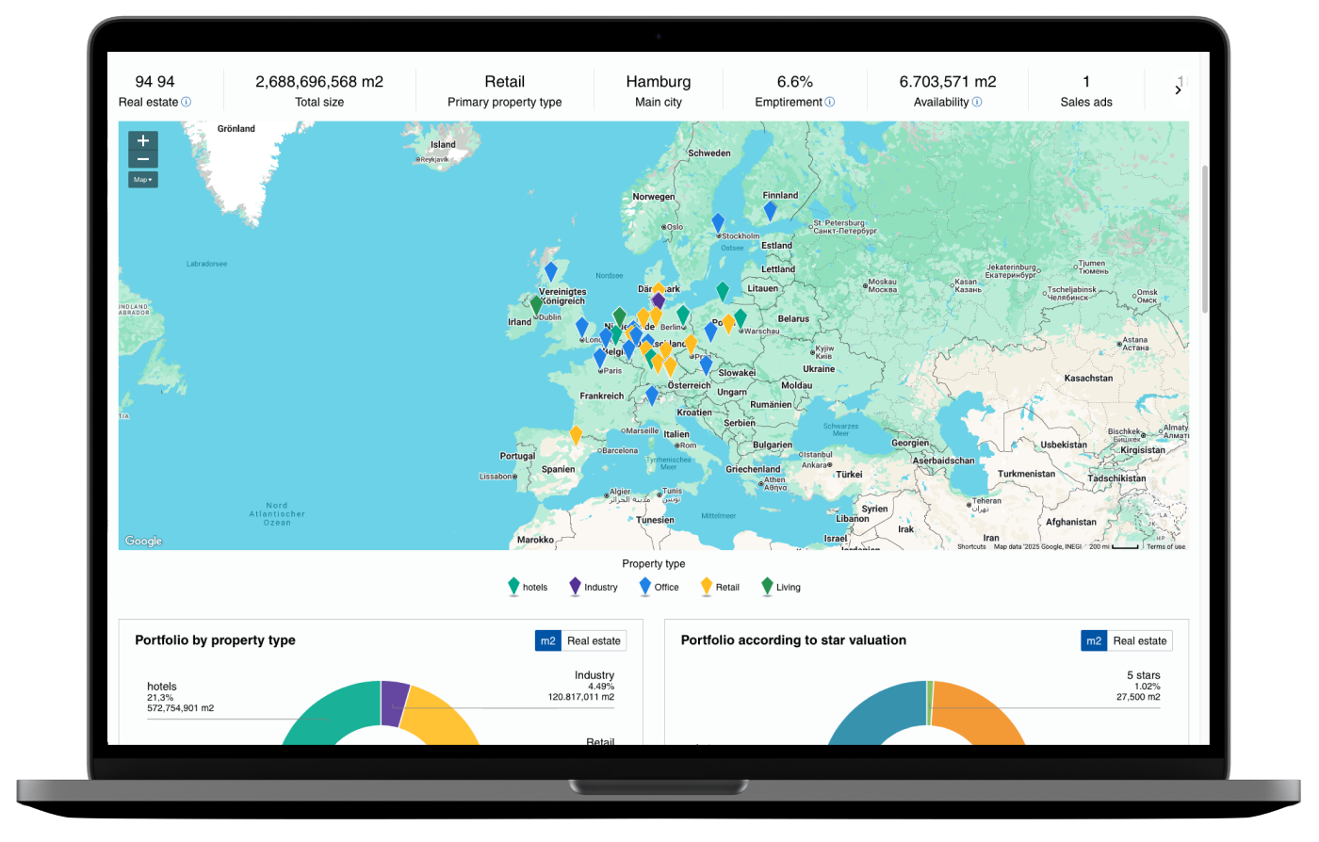Click the 'Portfolio by property type' heading
This screenshot has height=842, width=1319.
(215, 640)
